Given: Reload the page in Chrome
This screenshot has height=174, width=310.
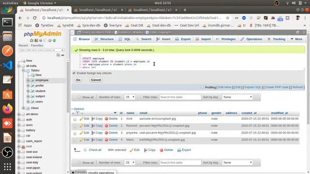Looking at the screenshot, I should coord(35,18).
